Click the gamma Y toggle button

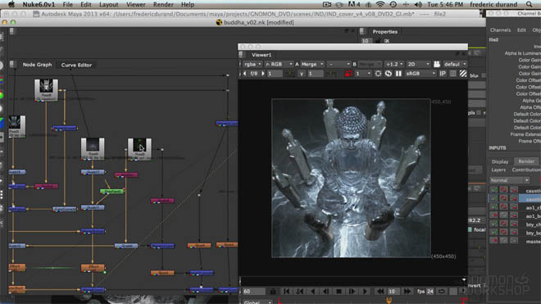tap(302, 74)
